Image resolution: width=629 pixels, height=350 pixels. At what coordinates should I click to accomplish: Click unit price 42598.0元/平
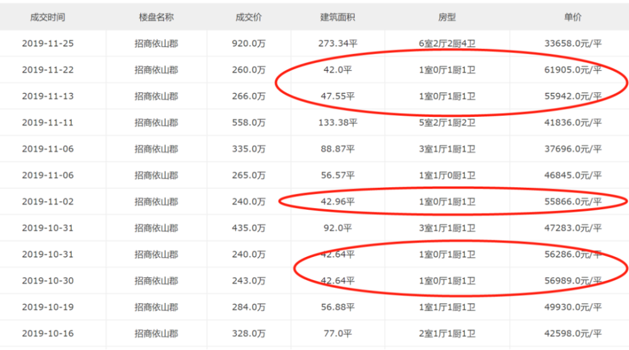coord(573,334)
